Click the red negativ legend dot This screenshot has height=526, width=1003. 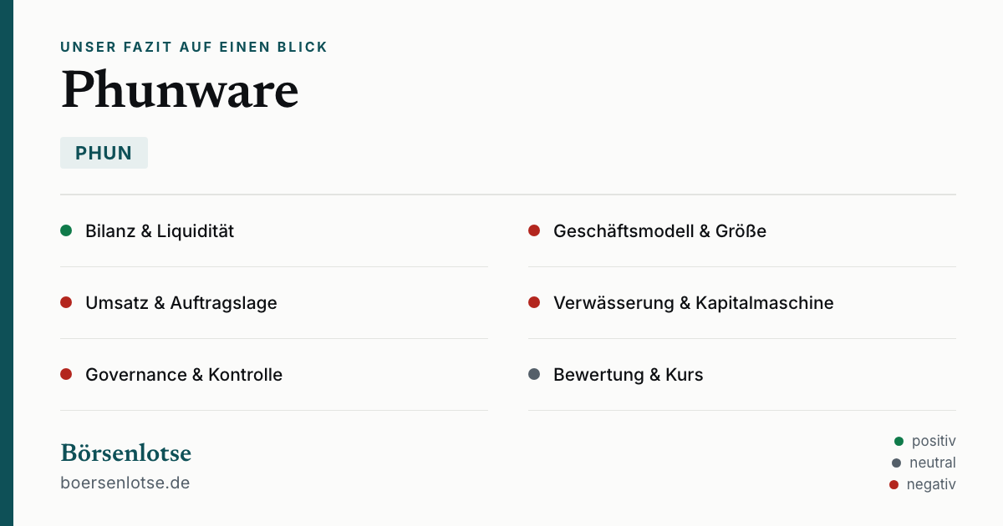pyautogui.click(x=894, y=484)
